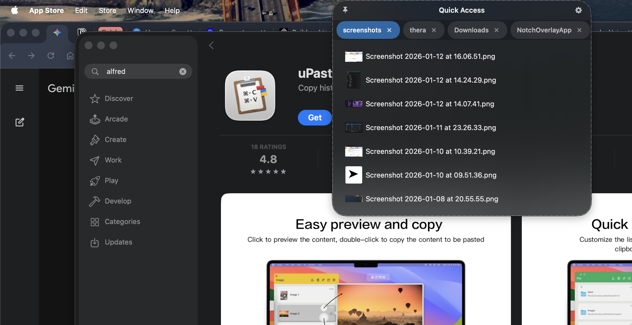Open Quick Access settings gear

tap(578, 10)
